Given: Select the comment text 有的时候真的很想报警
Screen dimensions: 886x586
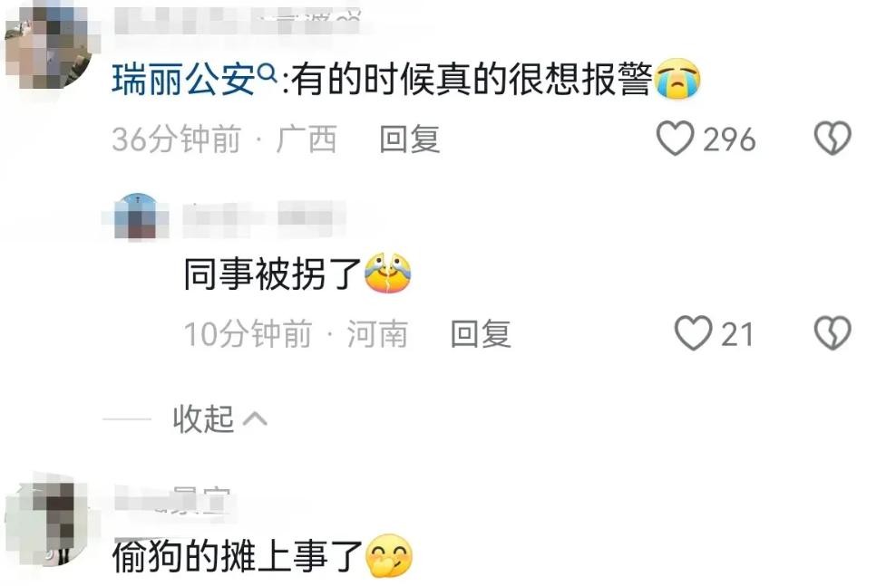Looking at the screenshot, I should click(x=472, y=79).
